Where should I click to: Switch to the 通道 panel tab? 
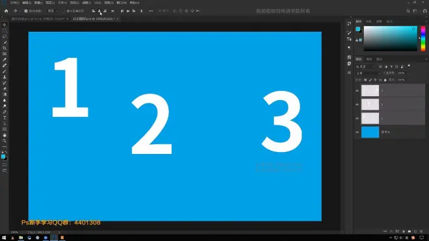(369, 59)
